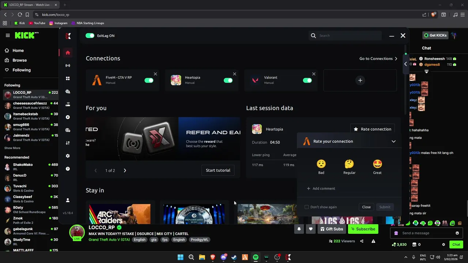
Task: Open the emoji picker in chat input
Action: click(457, 233)
